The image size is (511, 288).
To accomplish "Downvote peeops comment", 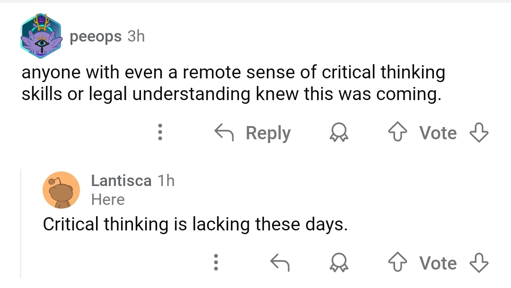I will click(x=478, y=133).
